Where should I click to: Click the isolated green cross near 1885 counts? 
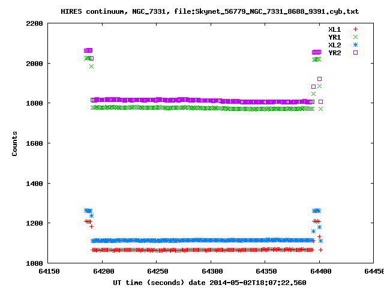coord(319,86)
